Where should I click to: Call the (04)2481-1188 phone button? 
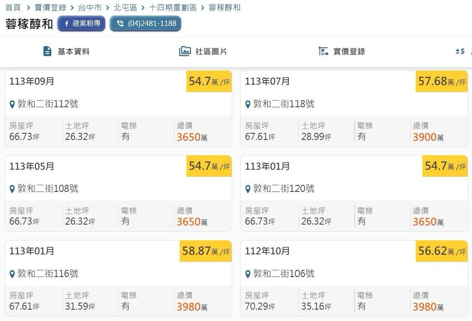click(x=145, y=23)
